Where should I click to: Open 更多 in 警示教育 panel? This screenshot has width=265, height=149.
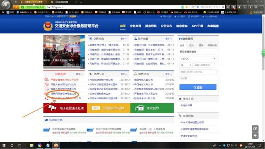(x=169, y=38)
